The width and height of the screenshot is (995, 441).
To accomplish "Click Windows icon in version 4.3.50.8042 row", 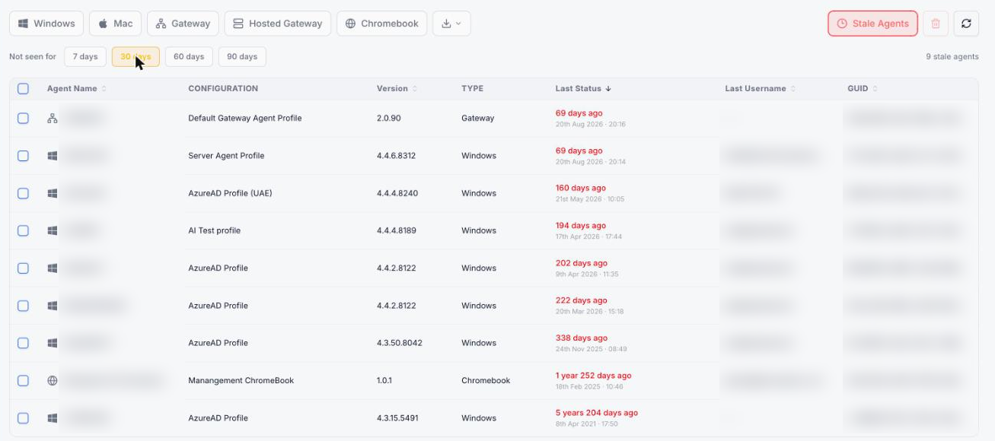I will pyautogui.click(x=53, y=343).
